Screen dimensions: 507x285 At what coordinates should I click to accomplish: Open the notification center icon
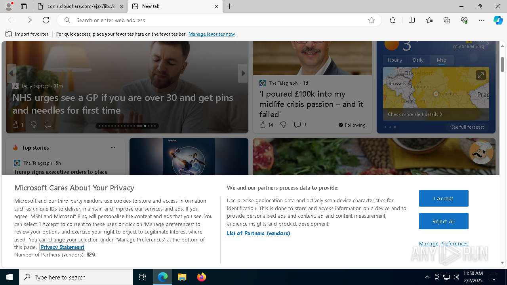[x=494, y=277]
